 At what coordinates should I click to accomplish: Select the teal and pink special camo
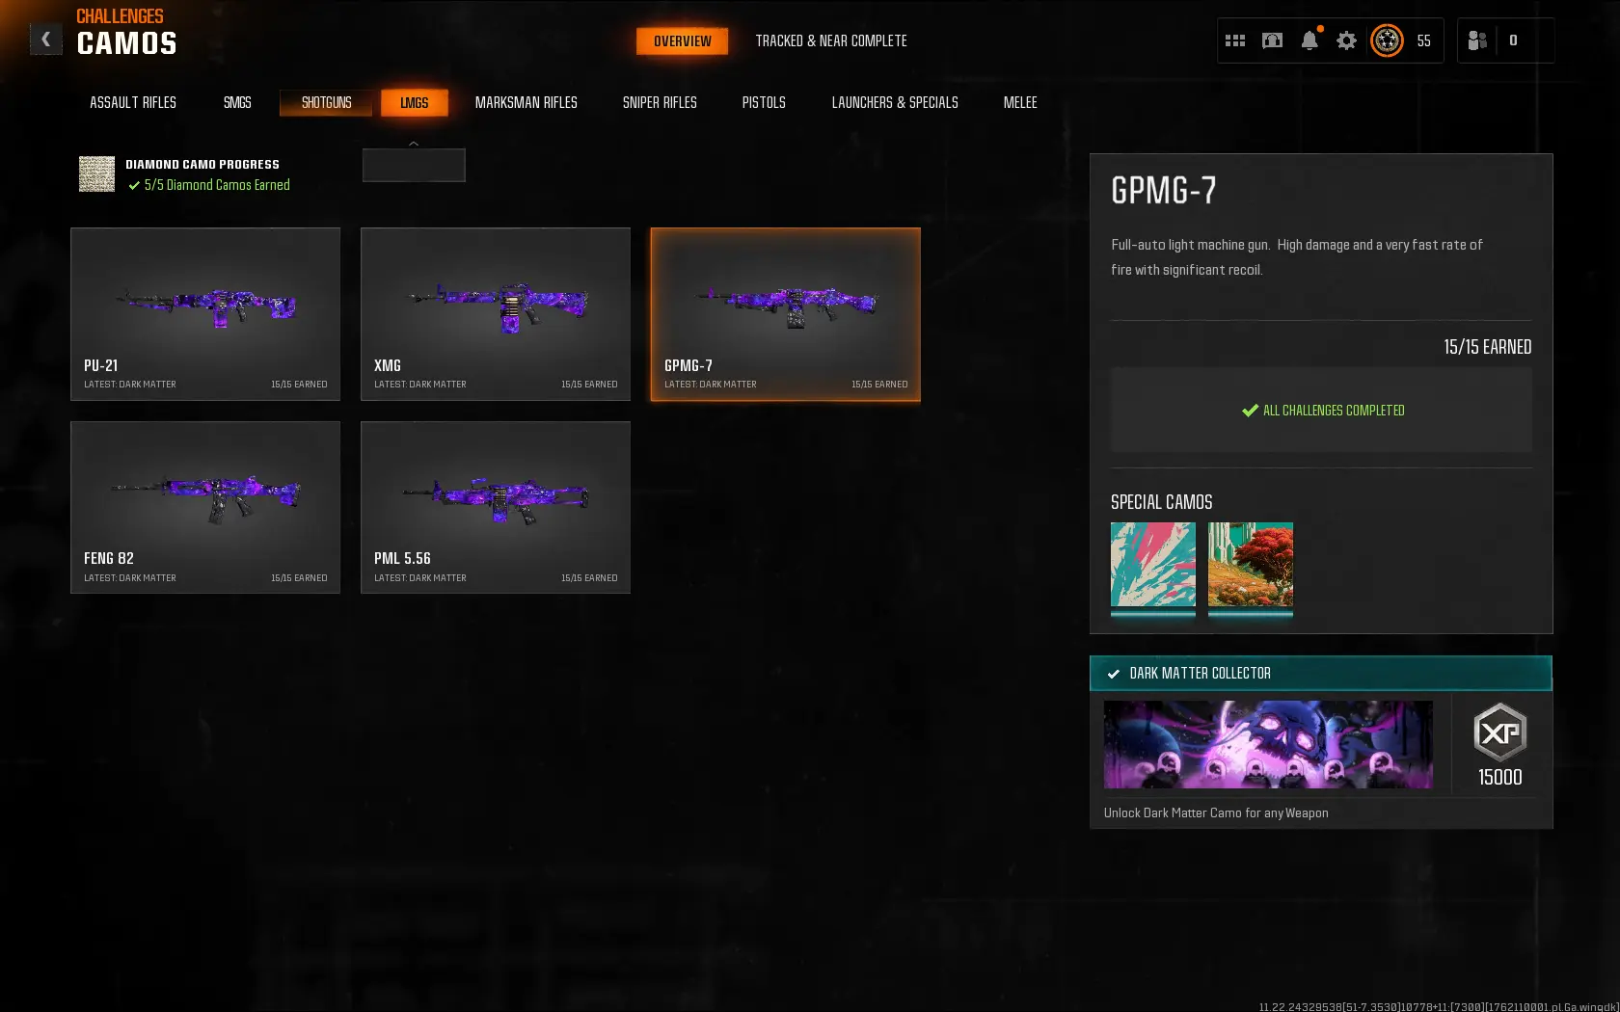point(1152,565)
